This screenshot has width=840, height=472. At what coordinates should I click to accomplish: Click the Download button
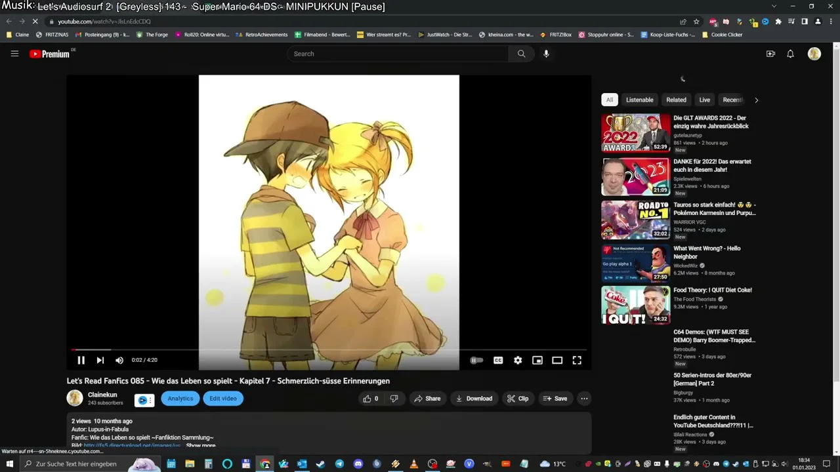click(x=474, y=399)
